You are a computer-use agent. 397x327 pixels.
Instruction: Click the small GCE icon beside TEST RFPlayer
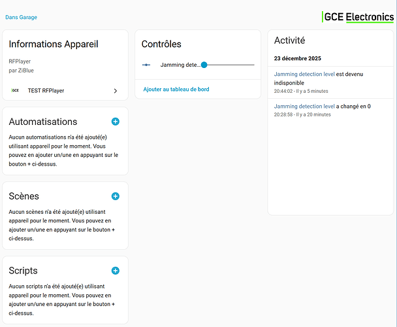(15, 91)
